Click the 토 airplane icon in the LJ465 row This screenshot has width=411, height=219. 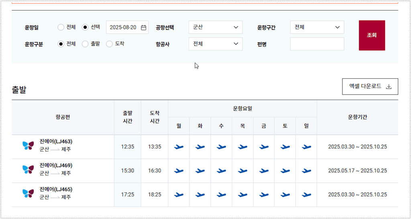click(x=285, y=194)
